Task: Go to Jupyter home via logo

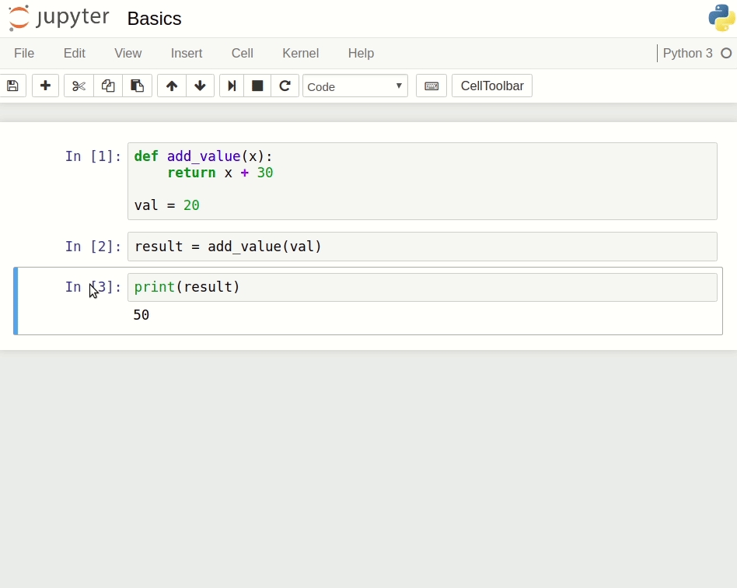Action: [59, 19]
